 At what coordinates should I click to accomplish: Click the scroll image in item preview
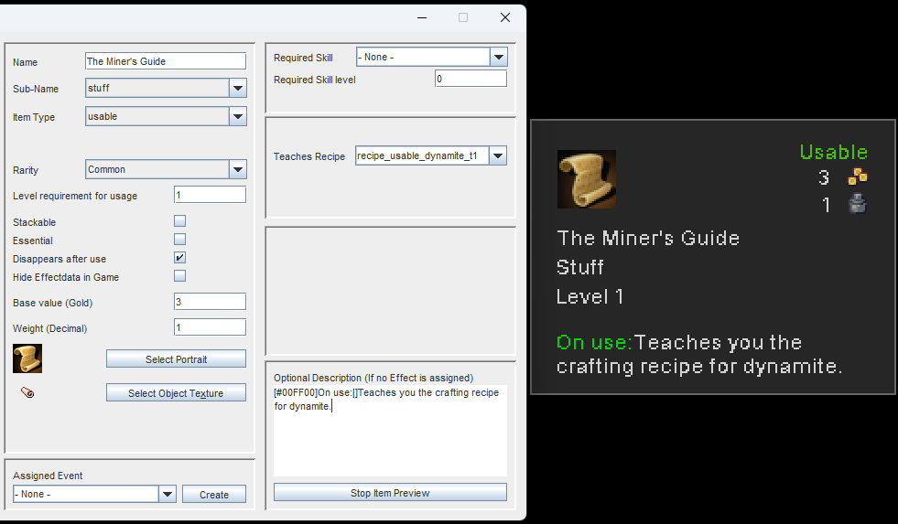[x=586, y=179]
